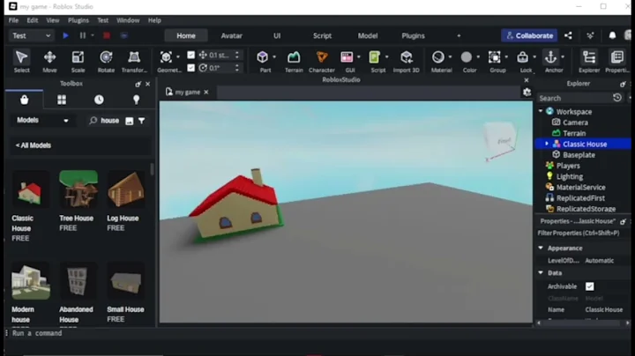Screen dimensions: 635x356
Task: Toggle move snapping checkbox
Action: (x=190, y=55)
